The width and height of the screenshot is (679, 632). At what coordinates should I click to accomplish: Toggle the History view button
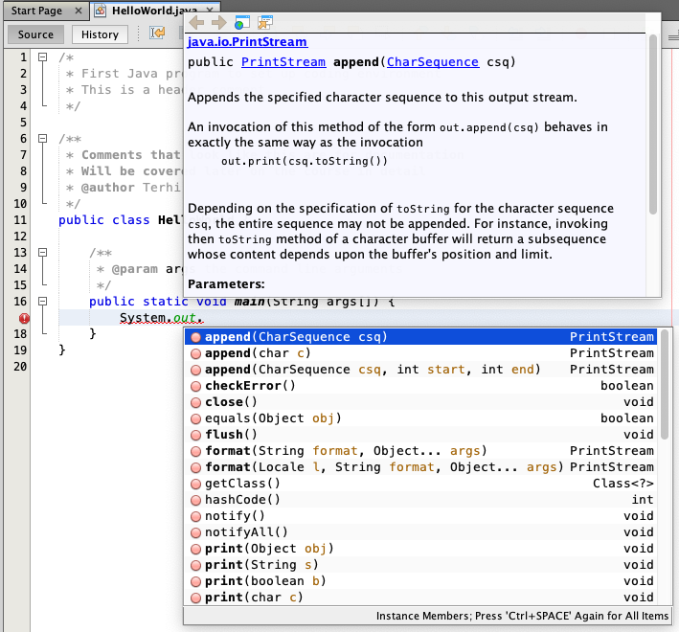[100, 34]
